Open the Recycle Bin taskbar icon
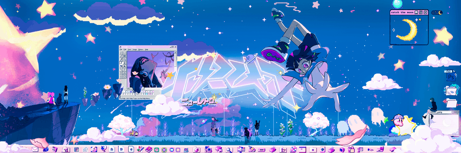Image resolution: width=461 pixels, height=153 pixels. (x=55, y=149)
